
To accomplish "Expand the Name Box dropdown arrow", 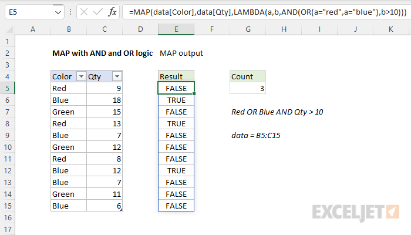I will point(57,12).
